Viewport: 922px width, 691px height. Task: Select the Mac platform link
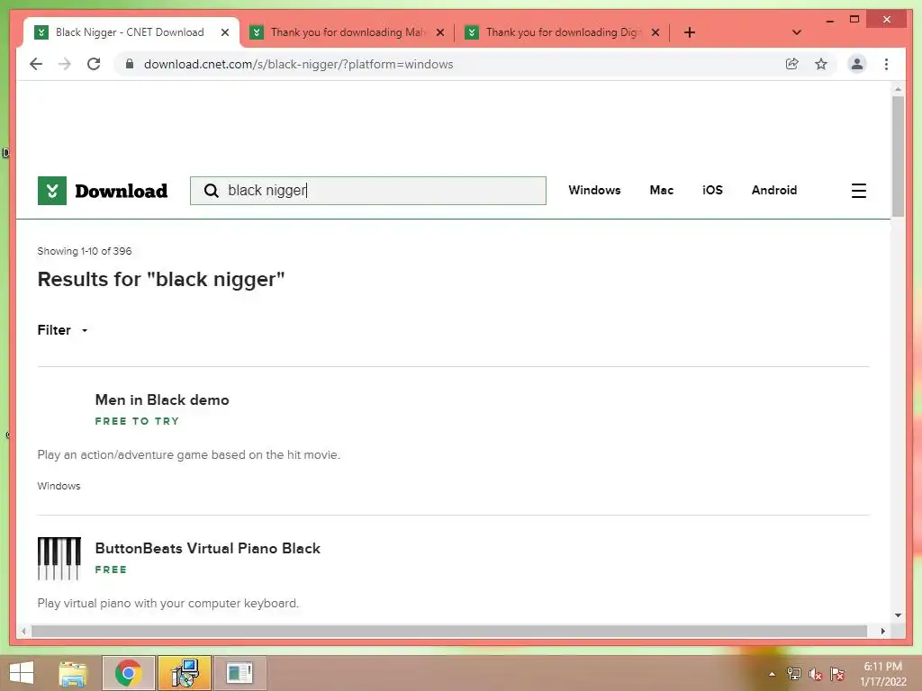[662, 190]
